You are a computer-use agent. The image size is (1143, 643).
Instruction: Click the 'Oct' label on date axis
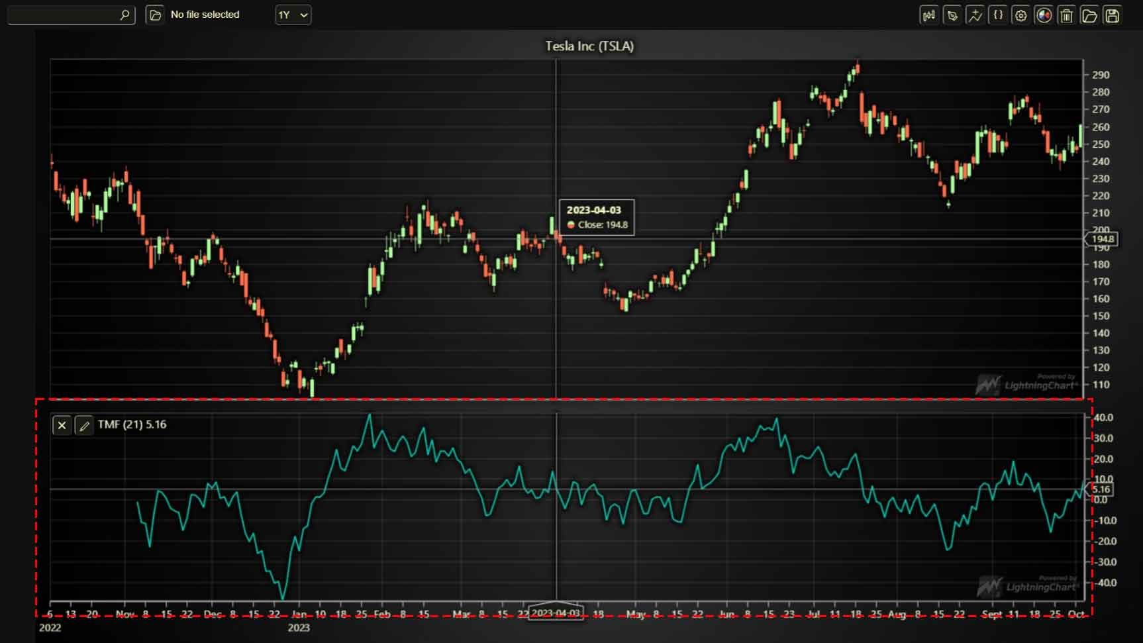[x=1076, y=615]
